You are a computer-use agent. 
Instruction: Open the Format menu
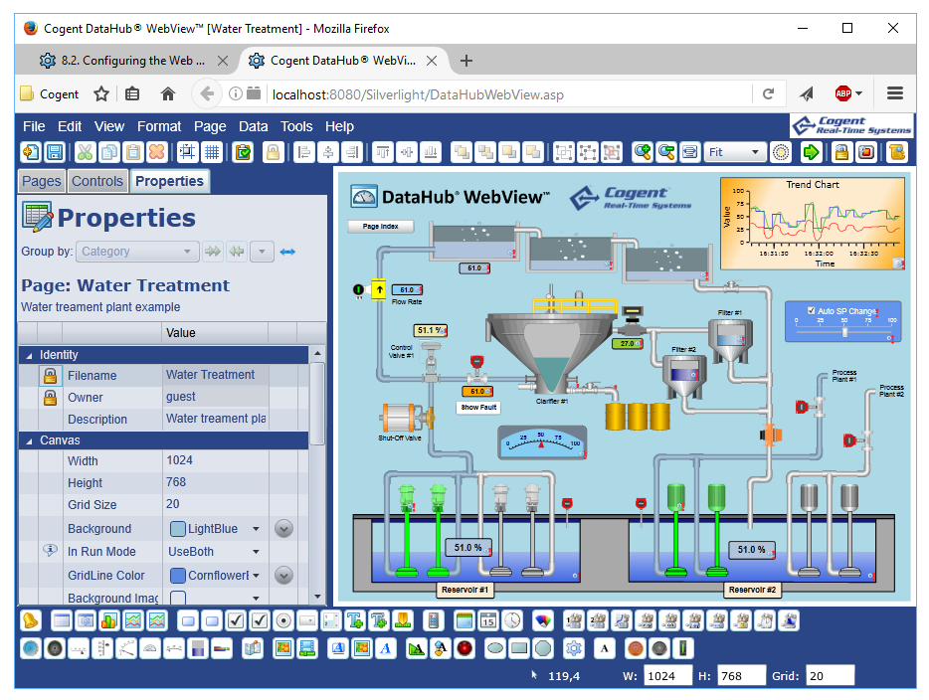pyautogui.click(x=159, y=126)
